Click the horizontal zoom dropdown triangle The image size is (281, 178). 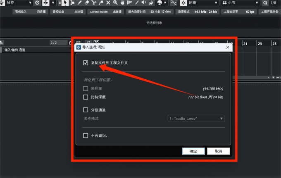[x=273, y=78]
